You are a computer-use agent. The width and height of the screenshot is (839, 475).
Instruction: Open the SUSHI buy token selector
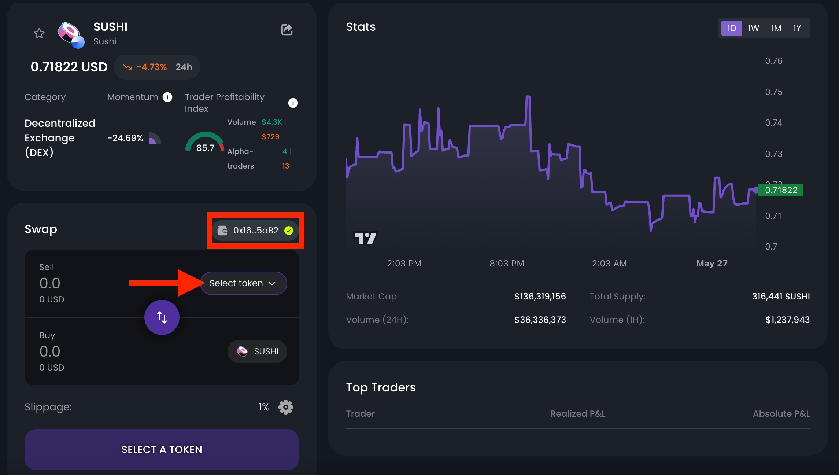(x=257, y=351)
